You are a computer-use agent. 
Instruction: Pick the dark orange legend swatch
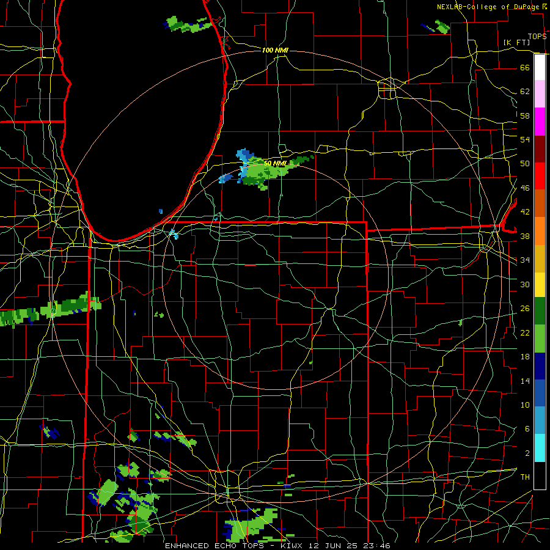point(540,203)
